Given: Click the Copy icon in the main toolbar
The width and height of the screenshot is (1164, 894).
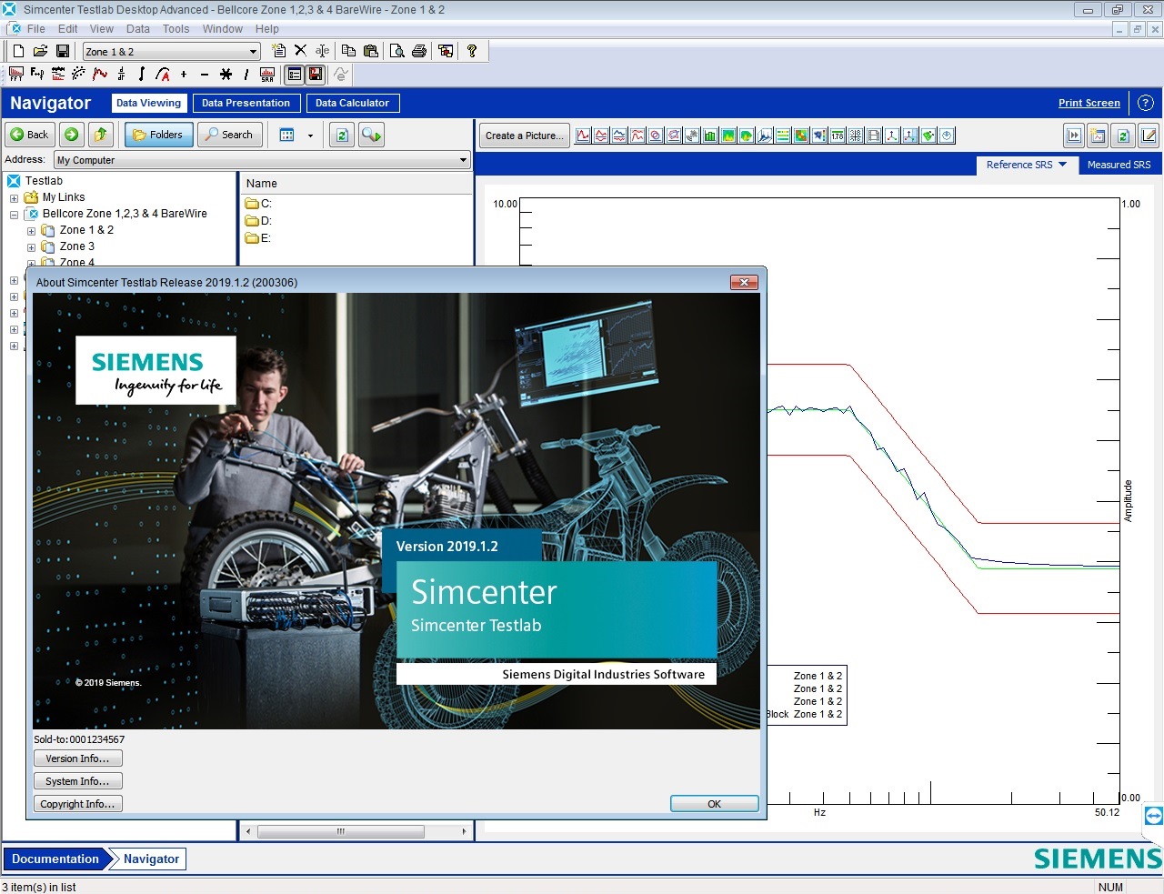Looking at the screenshot, I should pyautogui.click(x=348, y=51).
